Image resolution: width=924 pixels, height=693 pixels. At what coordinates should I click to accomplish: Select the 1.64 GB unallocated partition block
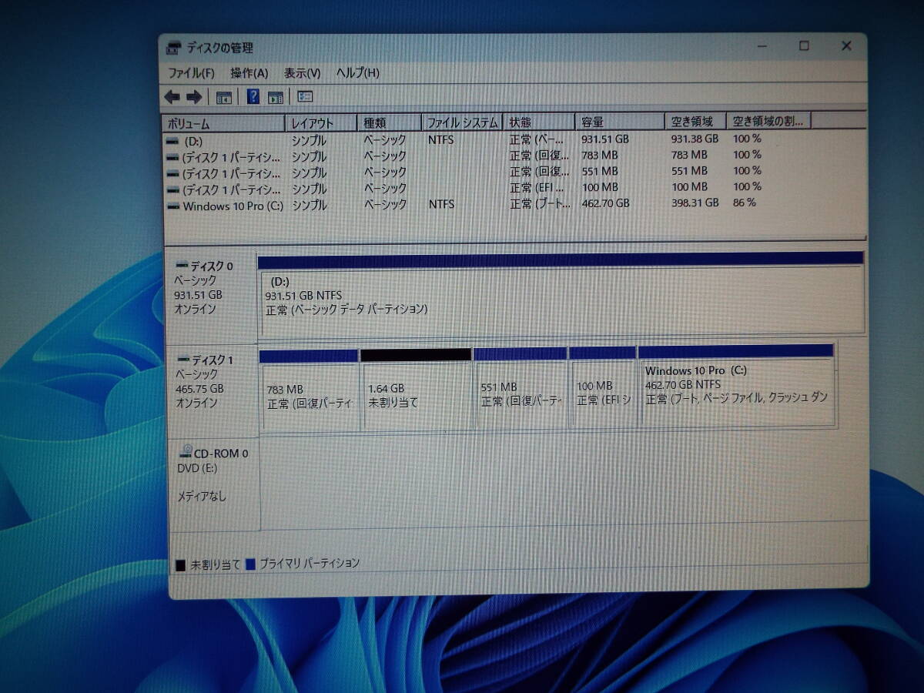[x=416, y=389]
